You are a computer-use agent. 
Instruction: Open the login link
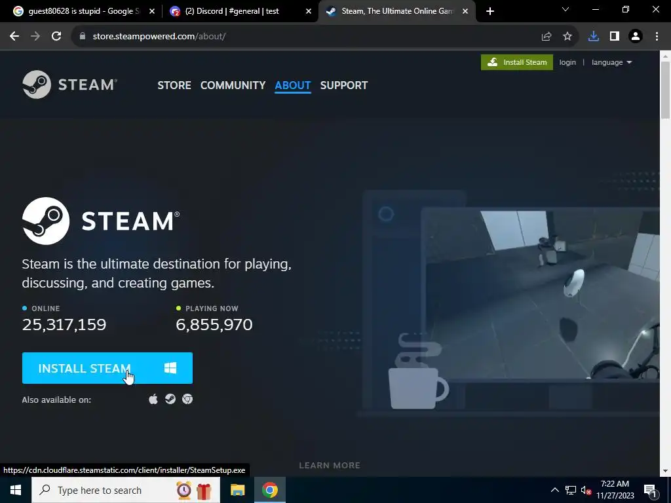pyautogui.click(x=567, y=62)
